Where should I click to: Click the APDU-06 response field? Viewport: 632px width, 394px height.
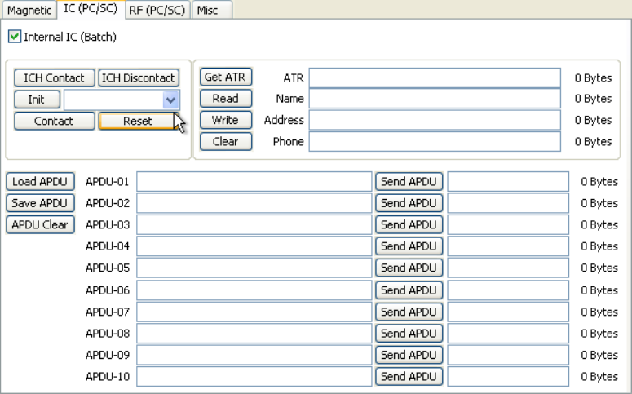tap(508, 290)
